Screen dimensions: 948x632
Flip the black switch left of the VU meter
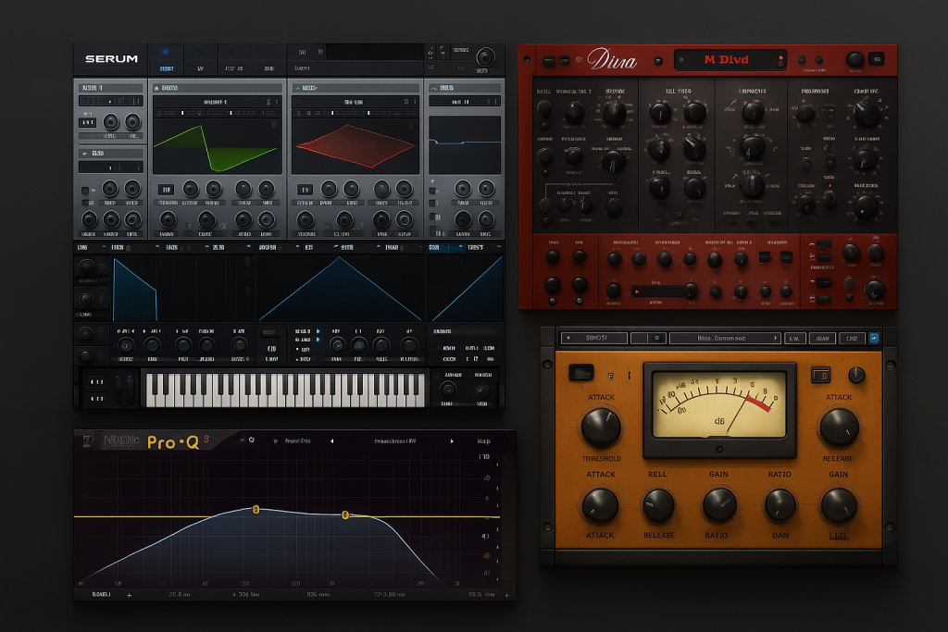pos(581,373)
